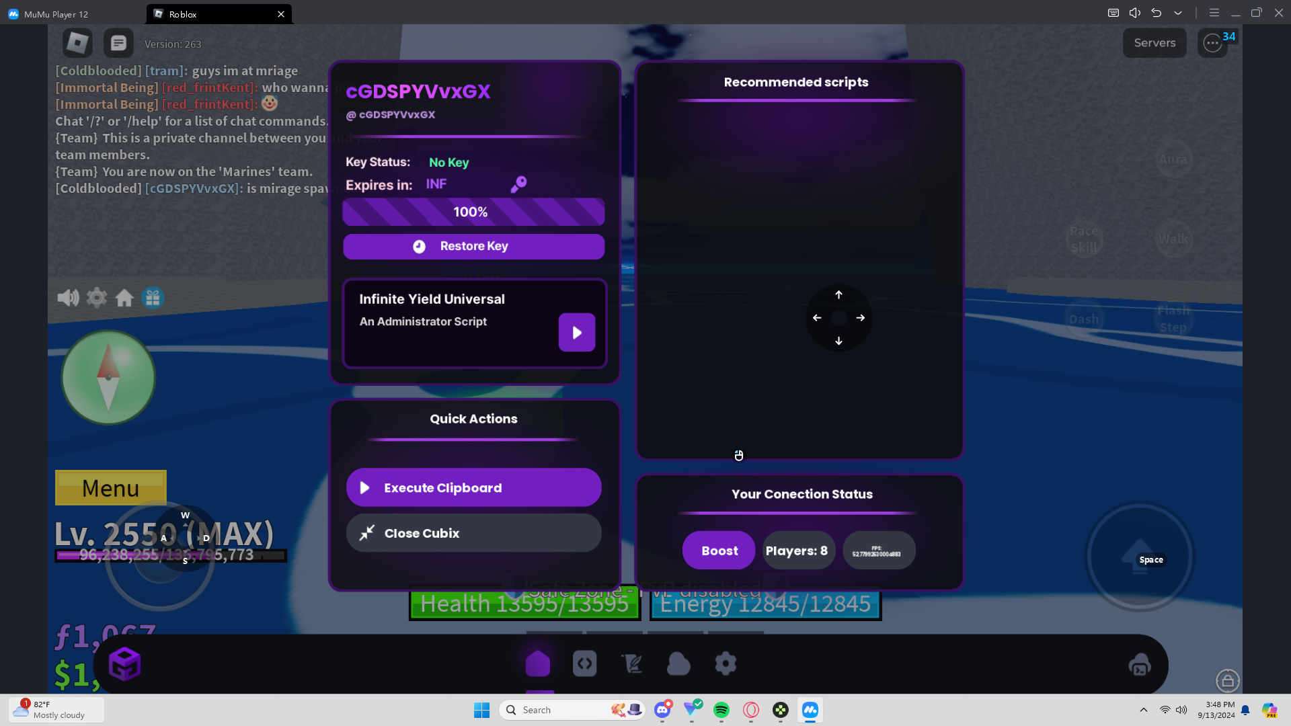Open the Cubix settings gear tab
The height and width of the screenshot is (726, 1291).
[726, 663]
